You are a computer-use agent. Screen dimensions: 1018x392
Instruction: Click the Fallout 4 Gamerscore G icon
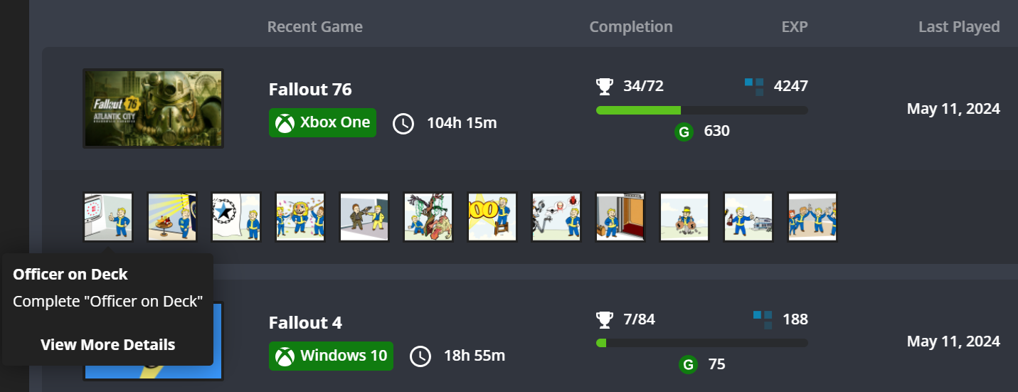(x=688, y=365)
